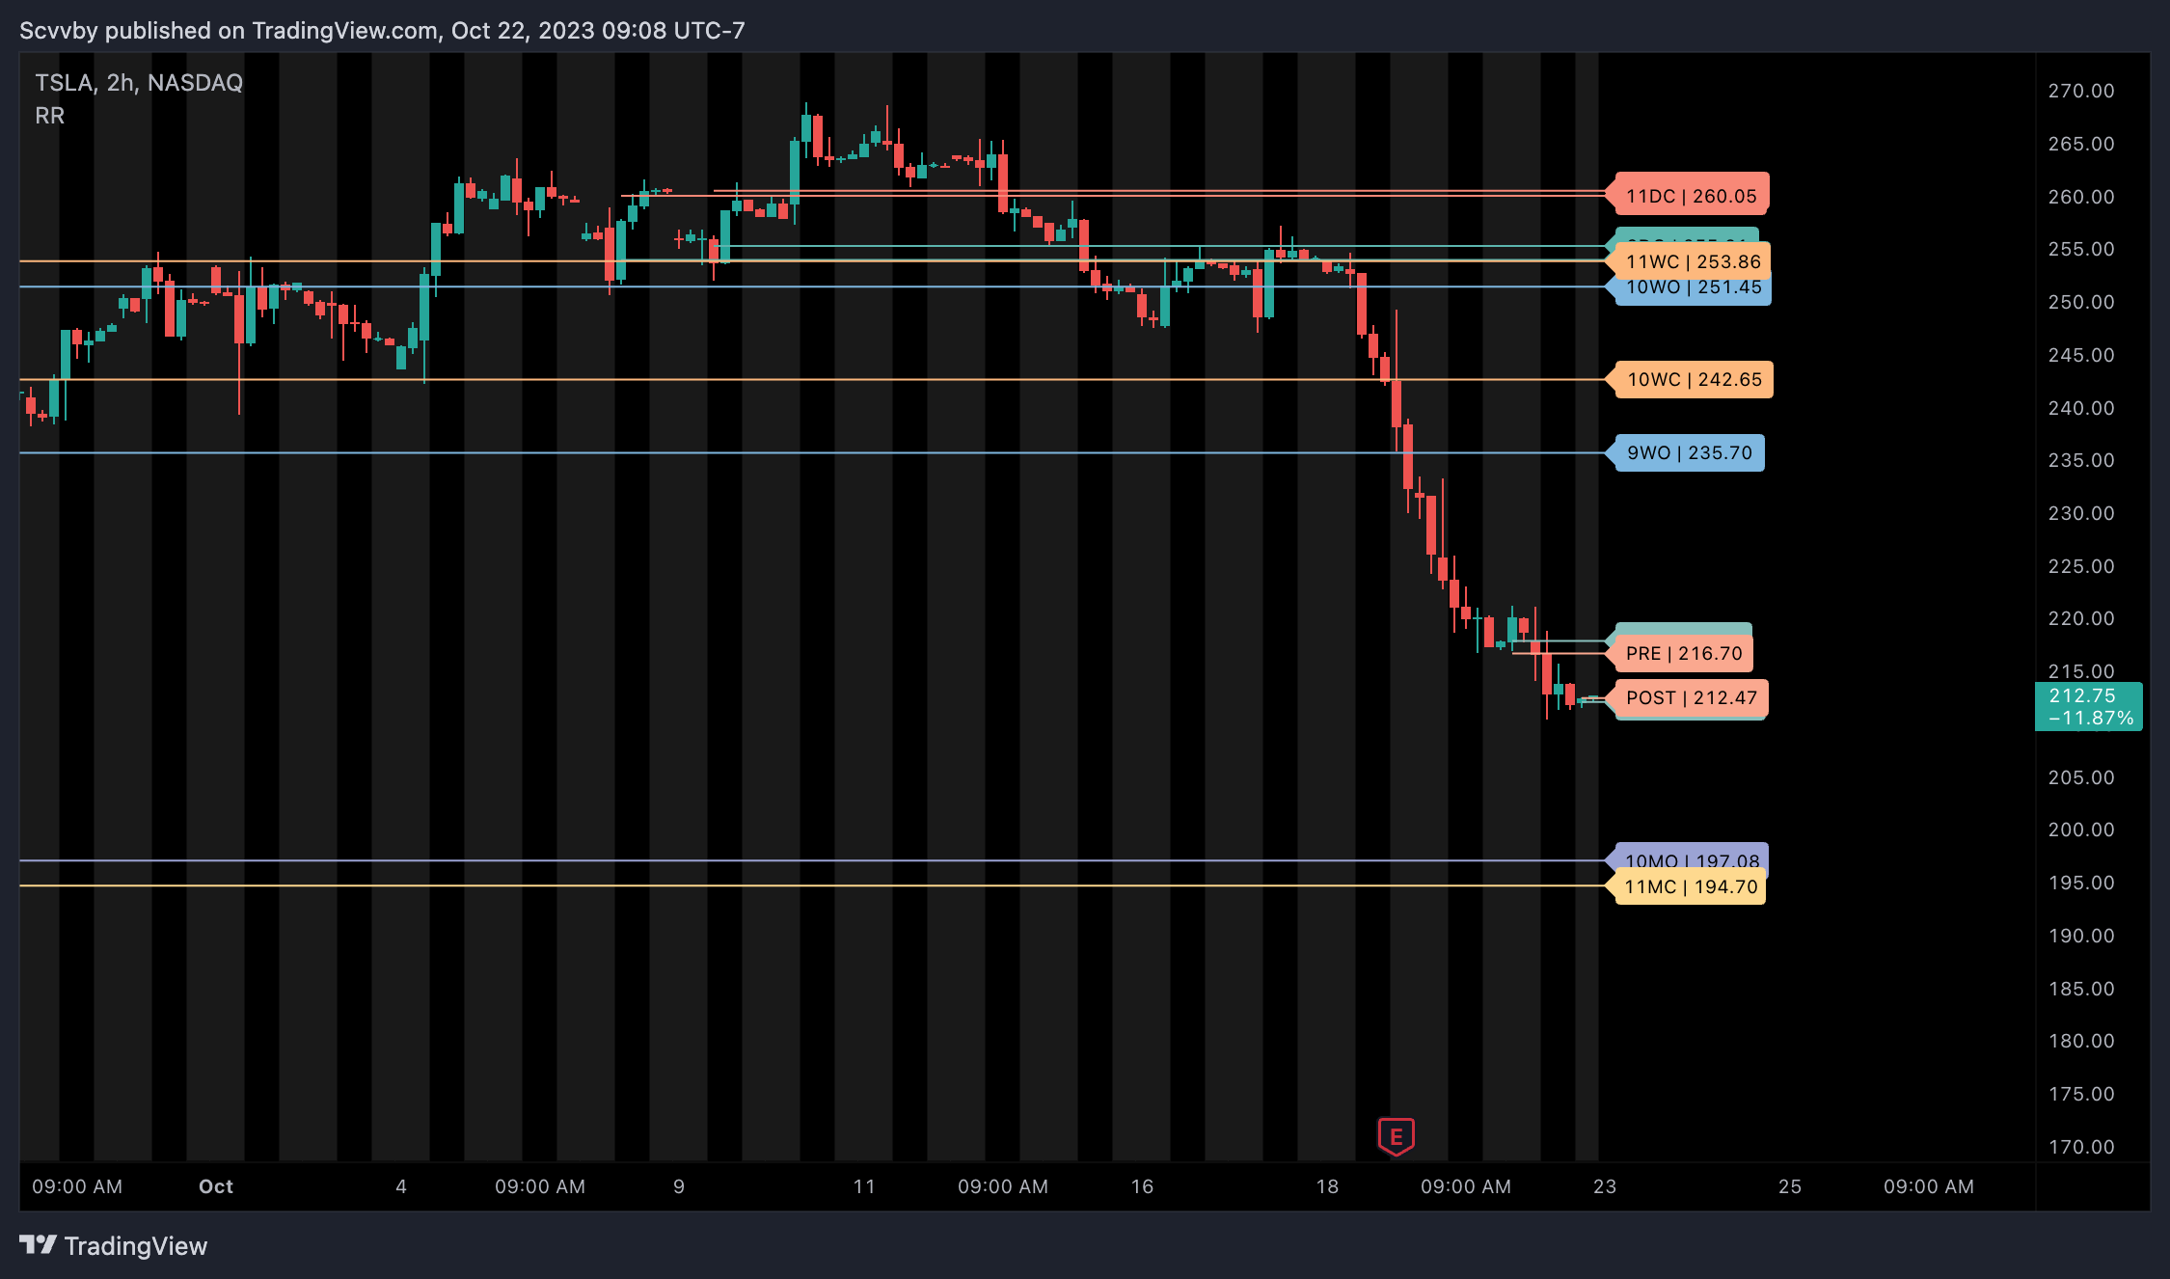Click the '25' date label on time axis

pyautogui.click(x=1790, y=1186)
